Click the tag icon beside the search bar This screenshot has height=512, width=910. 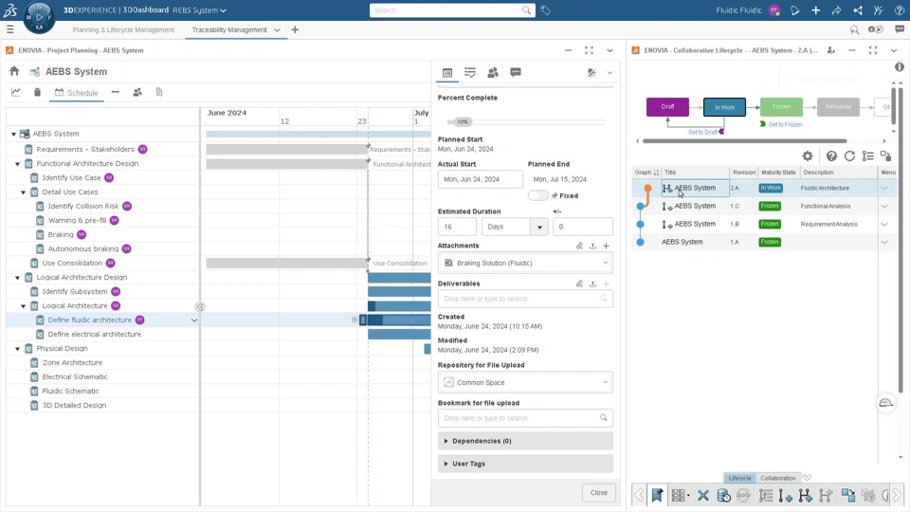(x=546, y=9)
